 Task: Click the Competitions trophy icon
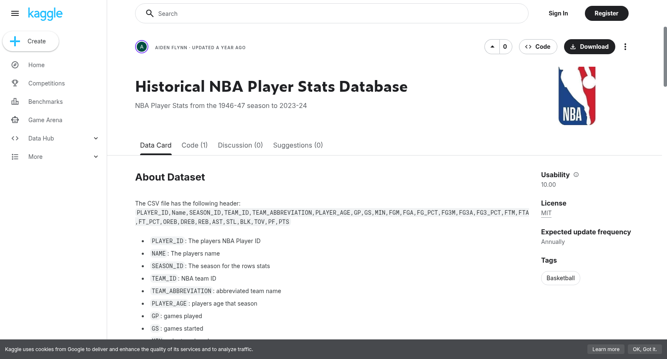coord(15,83)
